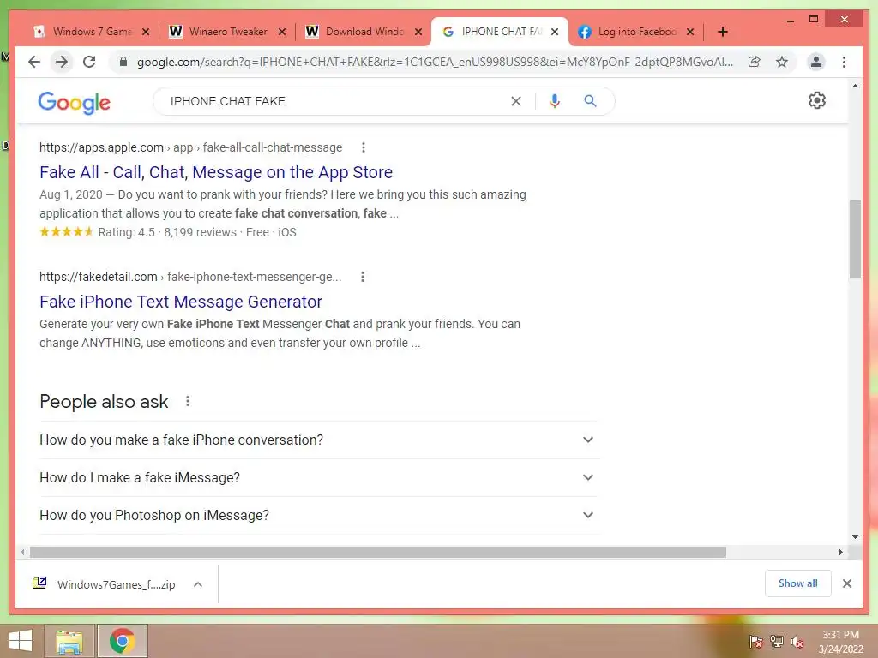The height and width of the screenshot is (658, 878).
Task: Click the Google logo
Action: coord(74,103)
